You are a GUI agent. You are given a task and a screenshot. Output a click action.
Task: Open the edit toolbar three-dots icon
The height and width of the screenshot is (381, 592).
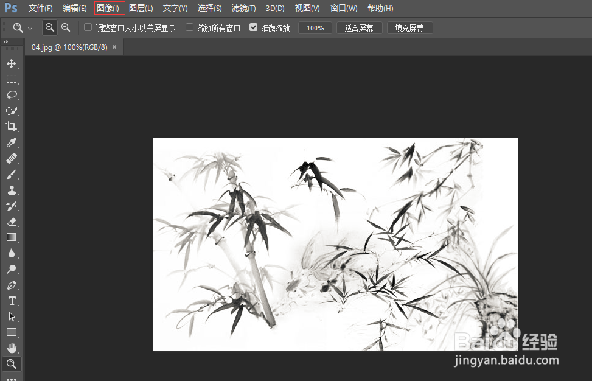coord(12,379)
